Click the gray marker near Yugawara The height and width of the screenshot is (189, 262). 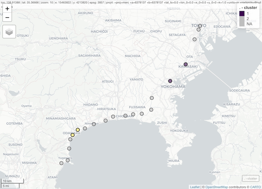click(68, 160)
